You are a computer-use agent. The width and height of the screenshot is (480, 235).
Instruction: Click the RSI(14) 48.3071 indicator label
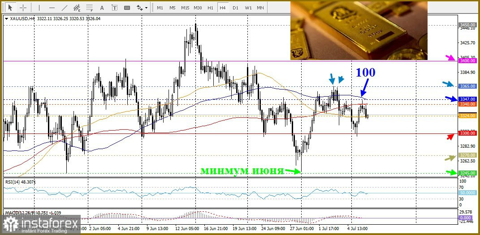click(20, 182)
